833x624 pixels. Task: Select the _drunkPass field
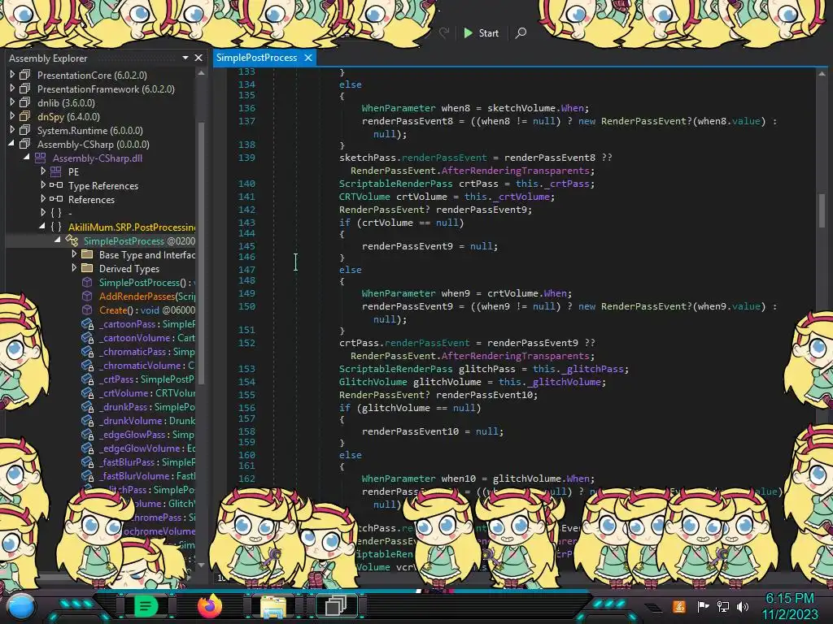tap(147, 406)
